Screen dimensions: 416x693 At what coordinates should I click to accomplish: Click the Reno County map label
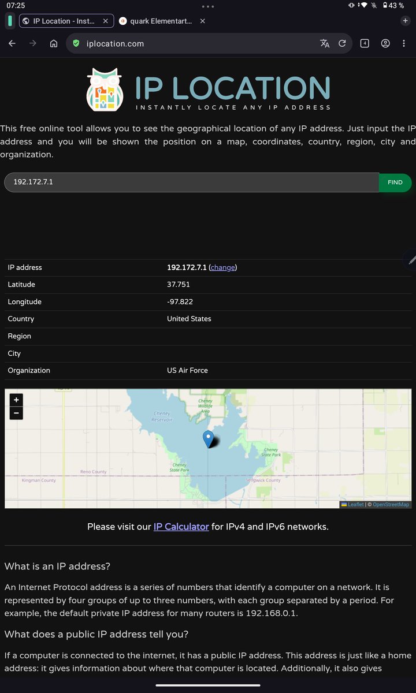(94, 472)
